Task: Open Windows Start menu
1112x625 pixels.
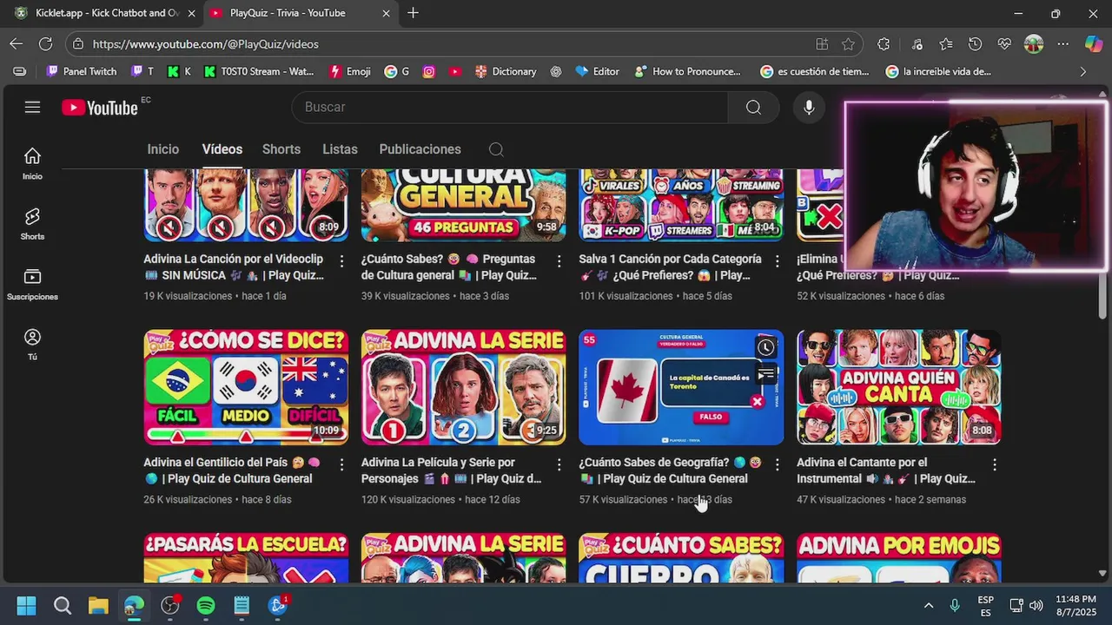Action: [26, 605]
